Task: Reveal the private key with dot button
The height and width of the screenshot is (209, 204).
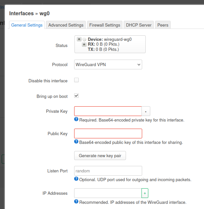Action: (146, 111)
